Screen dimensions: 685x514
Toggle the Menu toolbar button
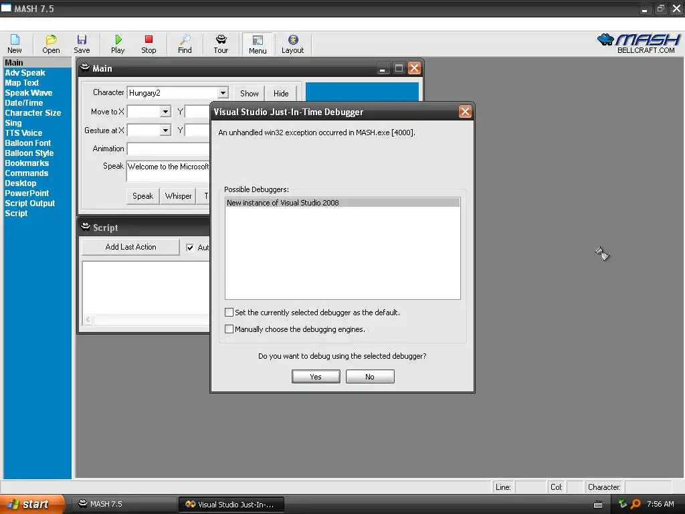coord(258,44)
